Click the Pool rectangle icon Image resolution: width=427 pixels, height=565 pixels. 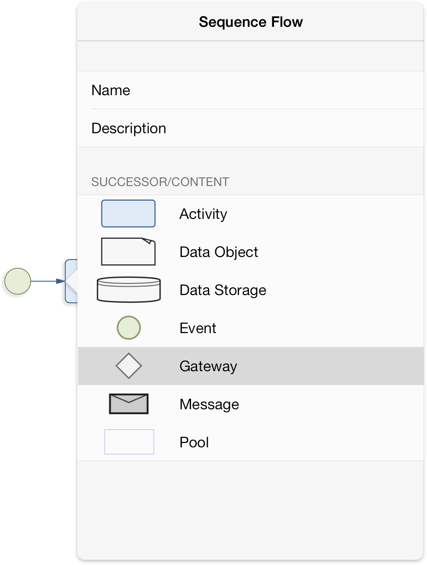pyautogui.click(x=129, y=442)
